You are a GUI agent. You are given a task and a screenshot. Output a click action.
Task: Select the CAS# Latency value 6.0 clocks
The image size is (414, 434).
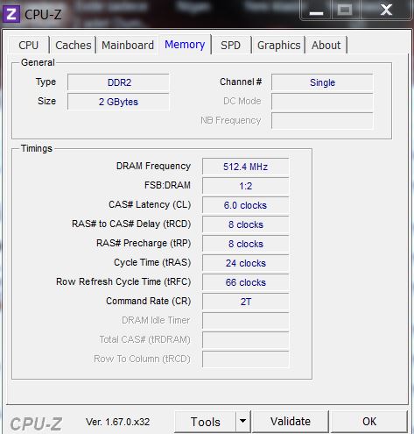[x=246, y=205]
